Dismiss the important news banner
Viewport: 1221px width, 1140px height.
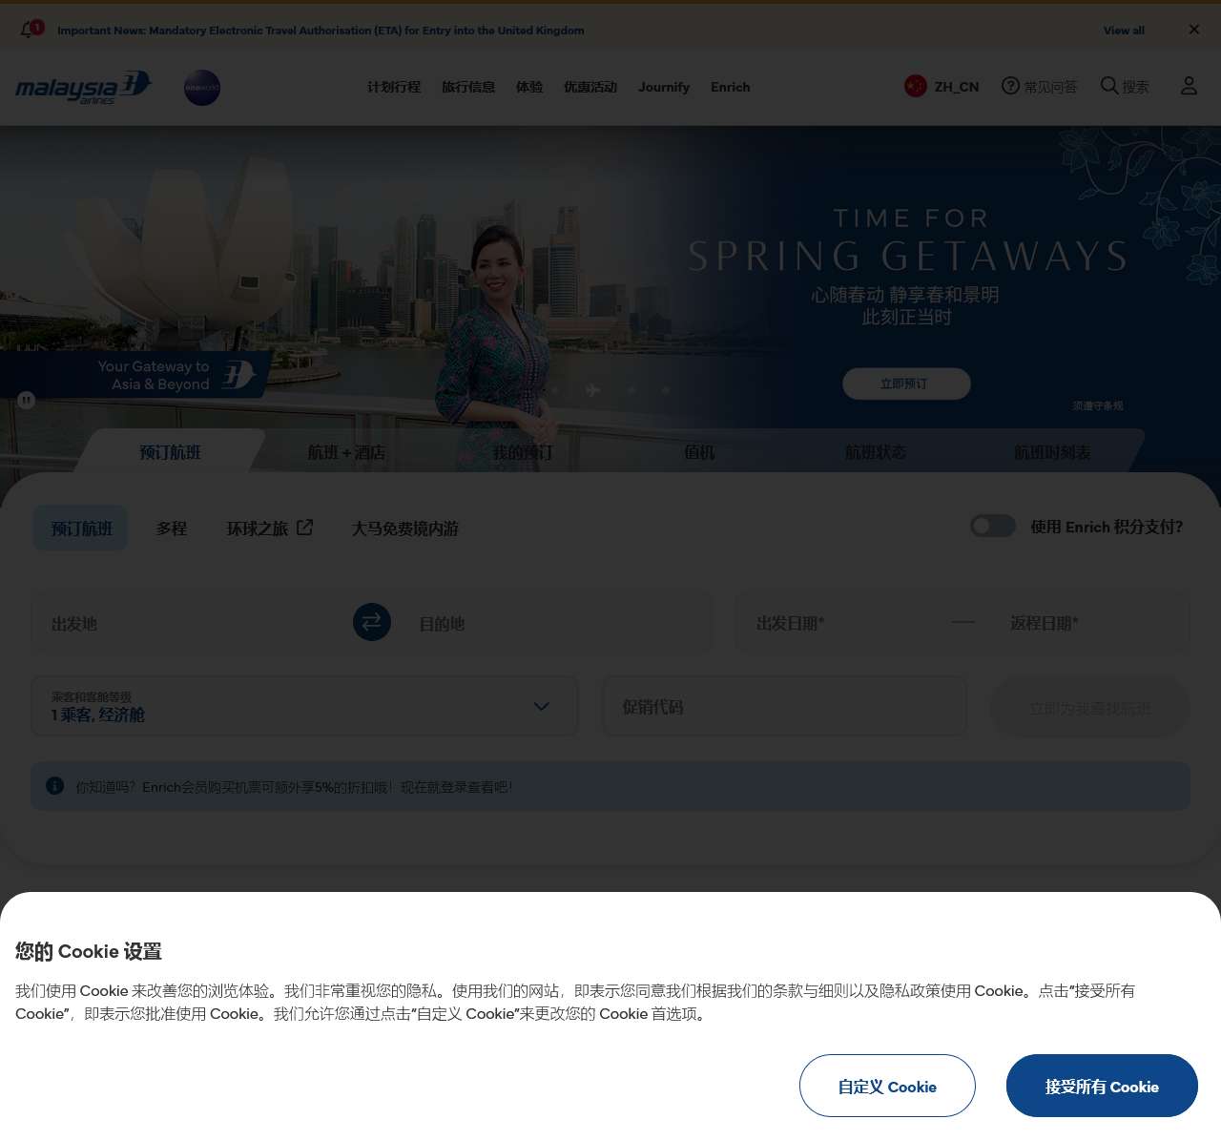[x=1193, y=30]
